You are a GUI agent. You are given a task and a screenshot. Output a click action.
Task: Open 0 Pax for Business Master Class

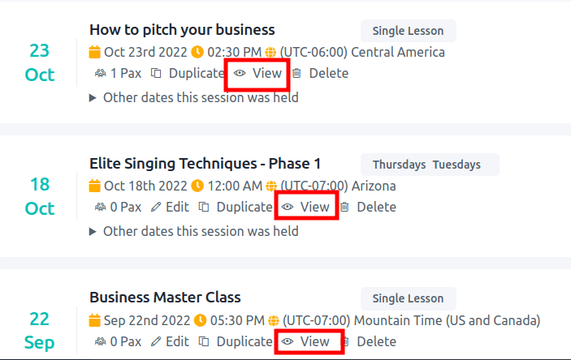tap(118, 342)
